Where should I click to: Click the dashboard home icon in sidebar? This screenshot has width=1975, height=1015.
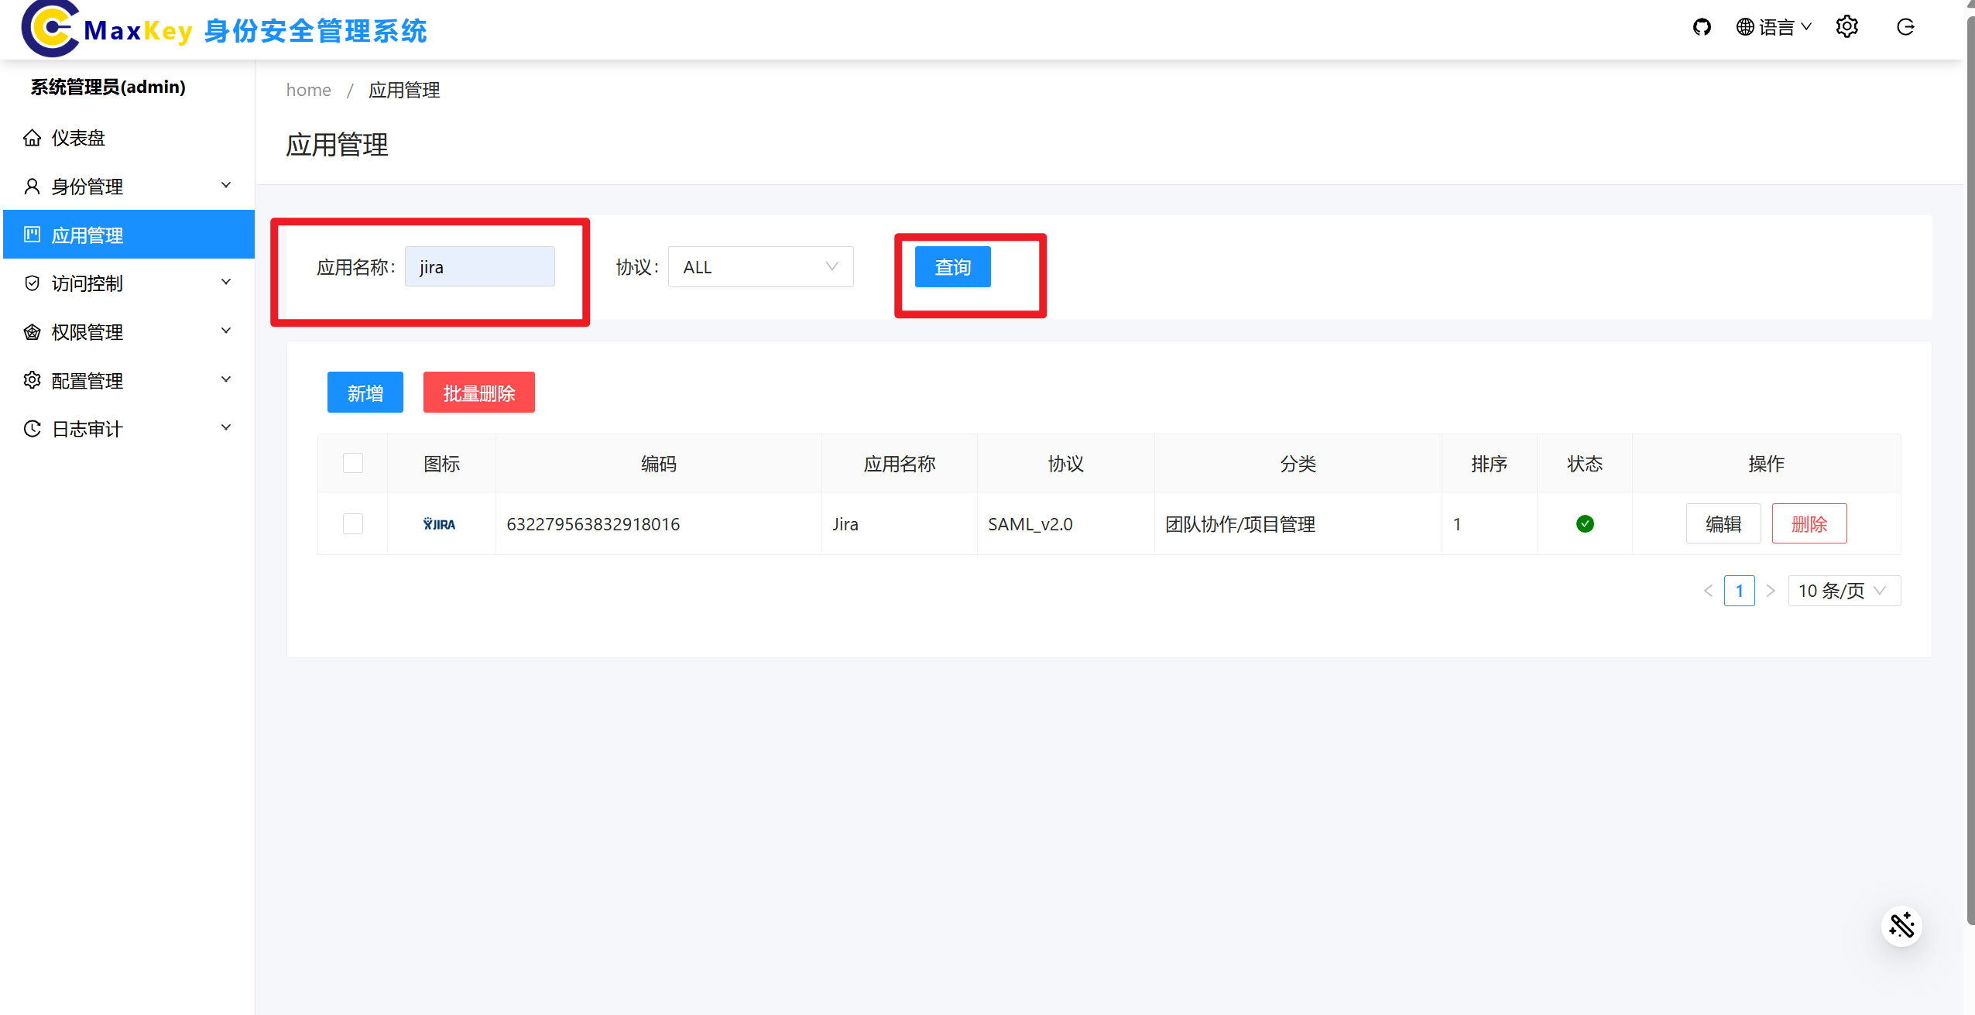point(33,139)
